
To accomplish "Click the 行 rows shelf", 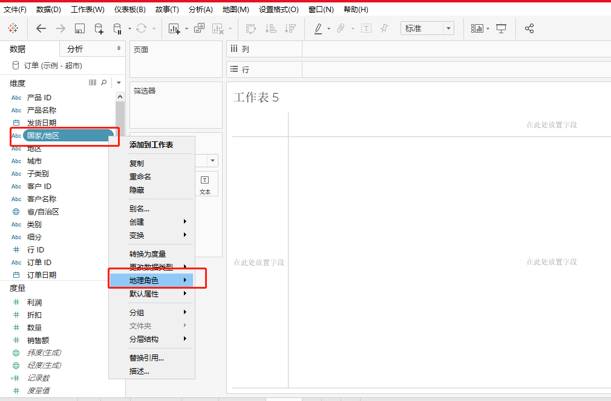I will click(x=419, y=69).
